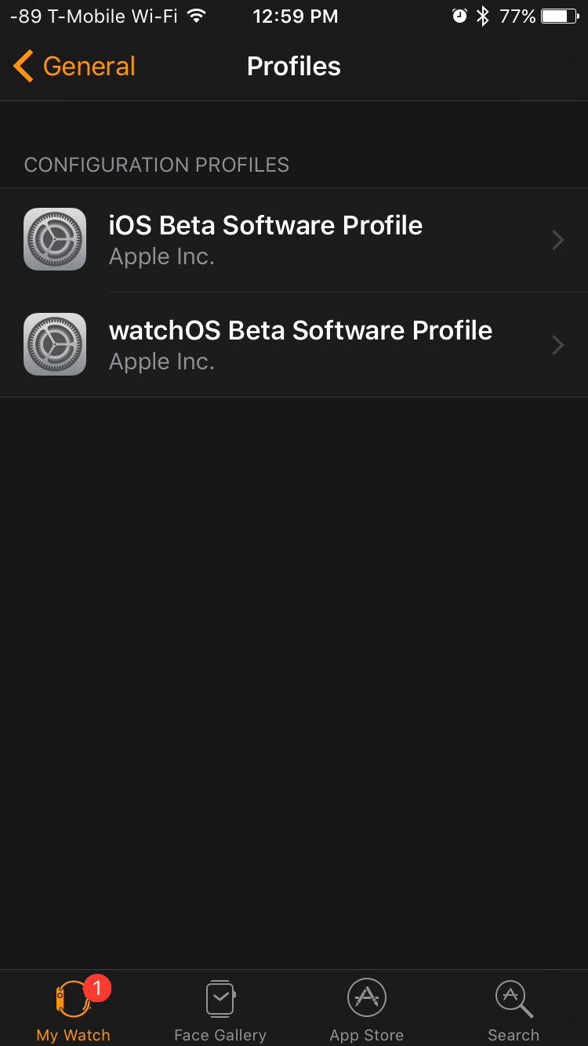Tap the Wi-Fi signal status icon
Image resolution: width=588 pixels, height=1046 pixels.
point(197,16)
